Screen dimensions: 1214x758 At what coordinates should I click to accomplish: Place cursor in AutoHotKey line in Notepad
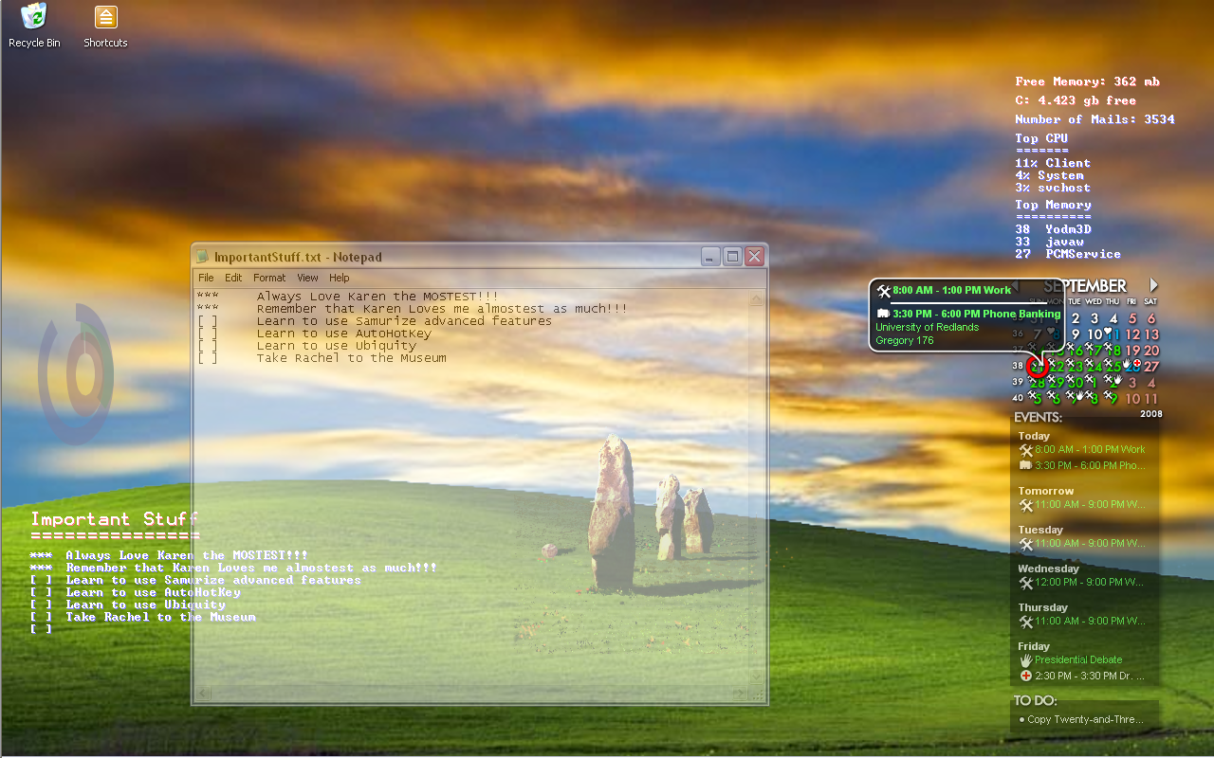(x=343, y=334)
